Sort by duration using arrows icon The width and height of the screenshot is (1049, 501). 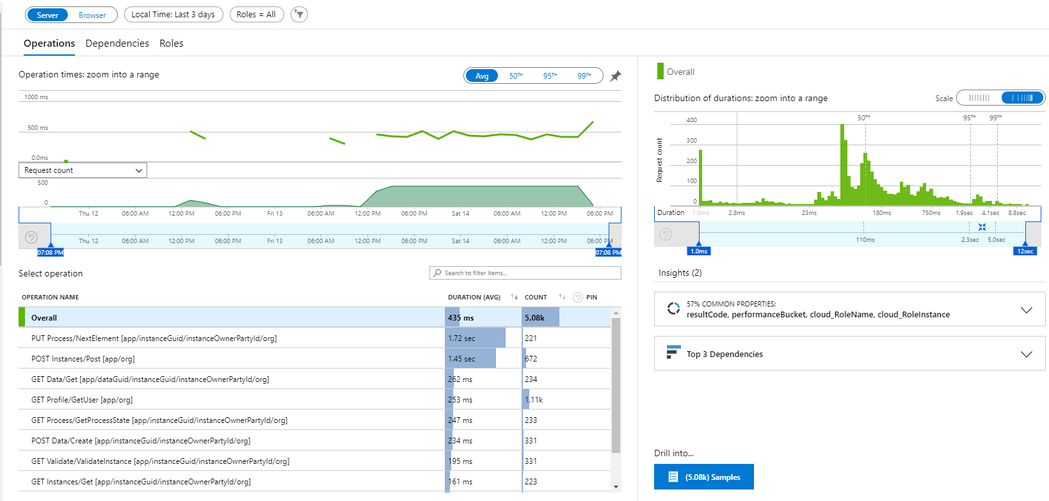coord(514,297)
